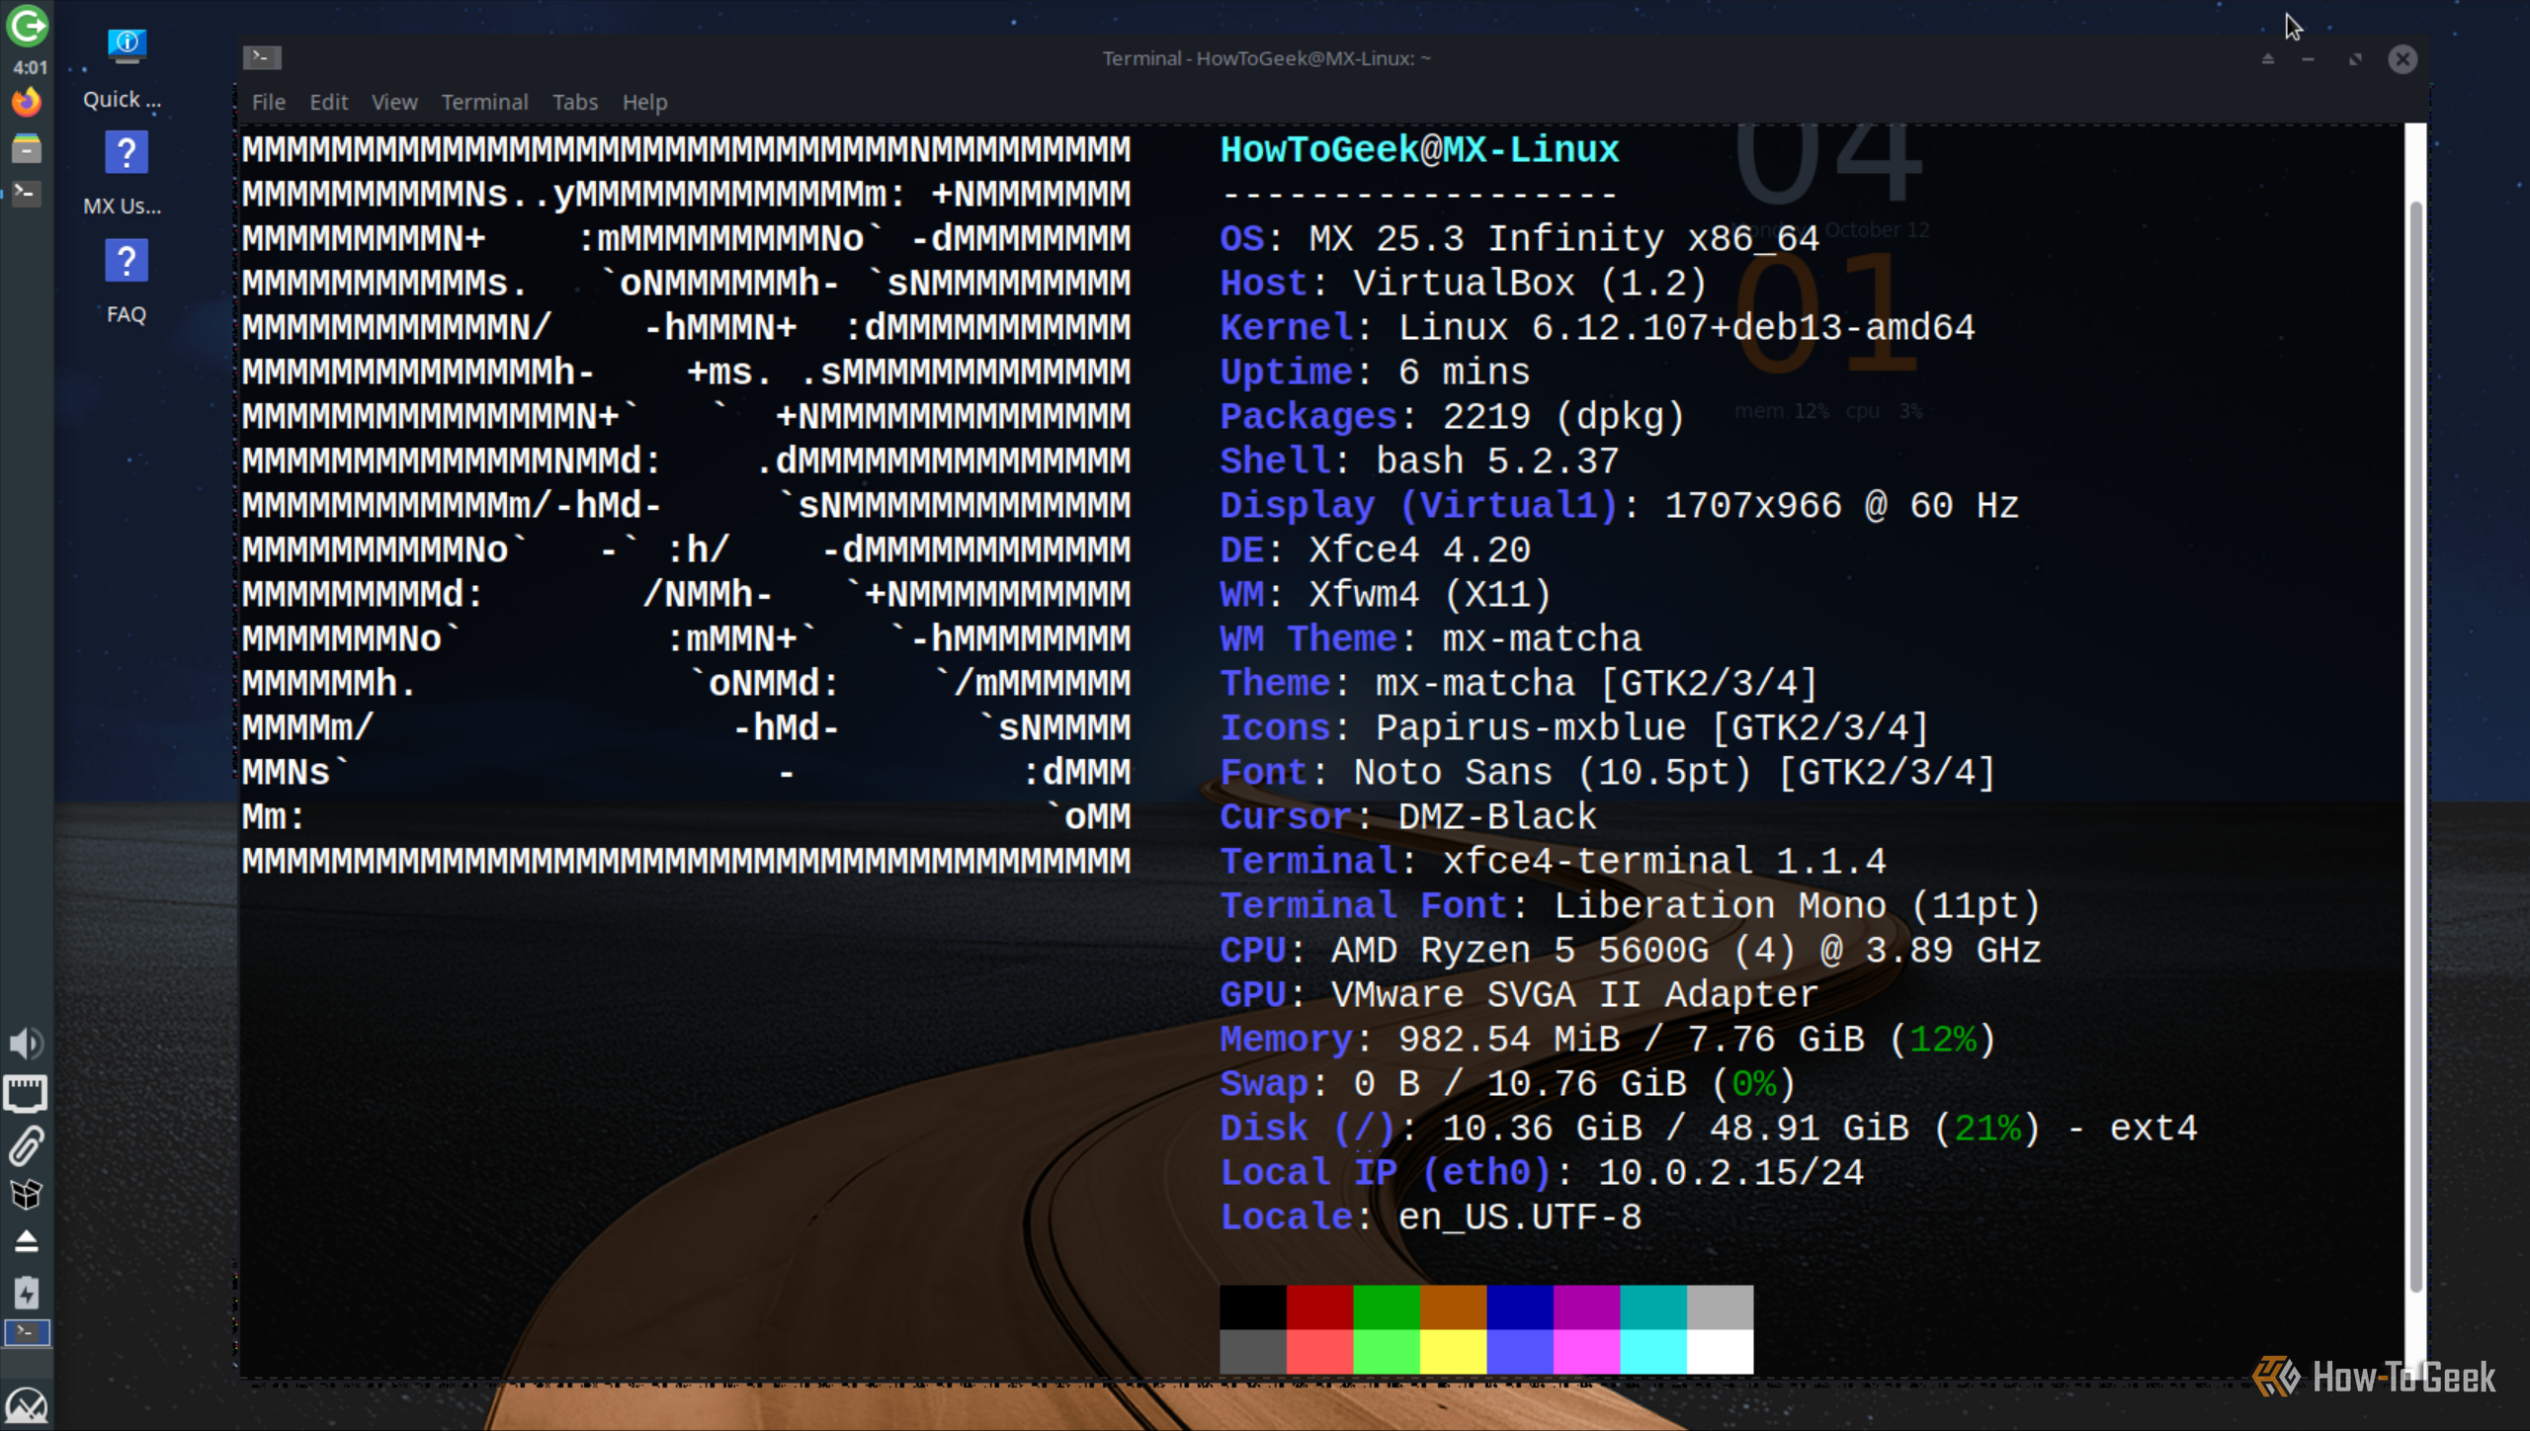Screen dimensions: 2530x1431
Task: Click the terminal window title bar text
Action: (1266, 58)
